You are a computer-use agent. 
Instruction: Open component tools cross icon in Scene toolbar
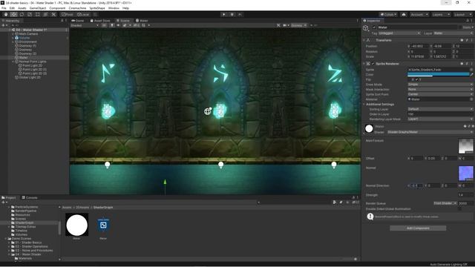pyautogui.click(x=278, y=25)
